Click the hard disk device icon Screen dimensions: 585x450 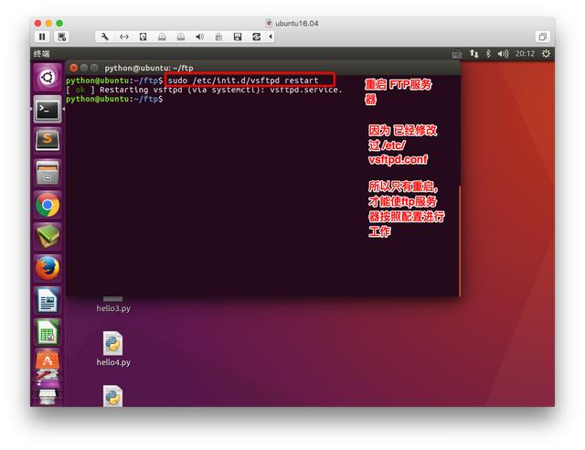(143, 37)
